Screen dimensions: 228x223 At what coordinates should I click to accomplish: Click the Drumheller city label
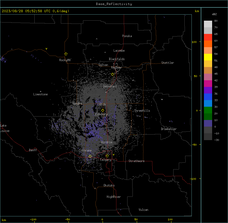tap(169, 129)
